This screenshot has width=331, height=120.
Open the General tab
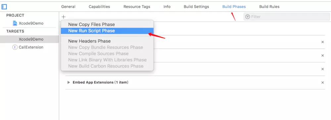point(68,7)
